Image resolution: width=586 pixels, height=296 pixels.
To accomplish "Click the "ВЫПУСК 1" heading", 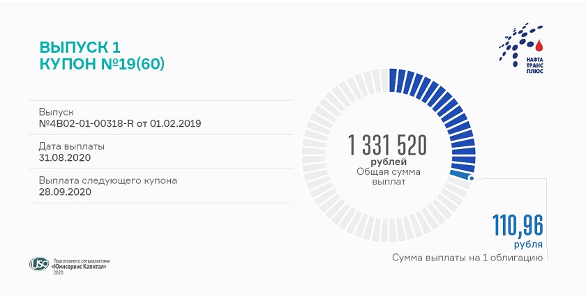I will [x=80, y=47].
